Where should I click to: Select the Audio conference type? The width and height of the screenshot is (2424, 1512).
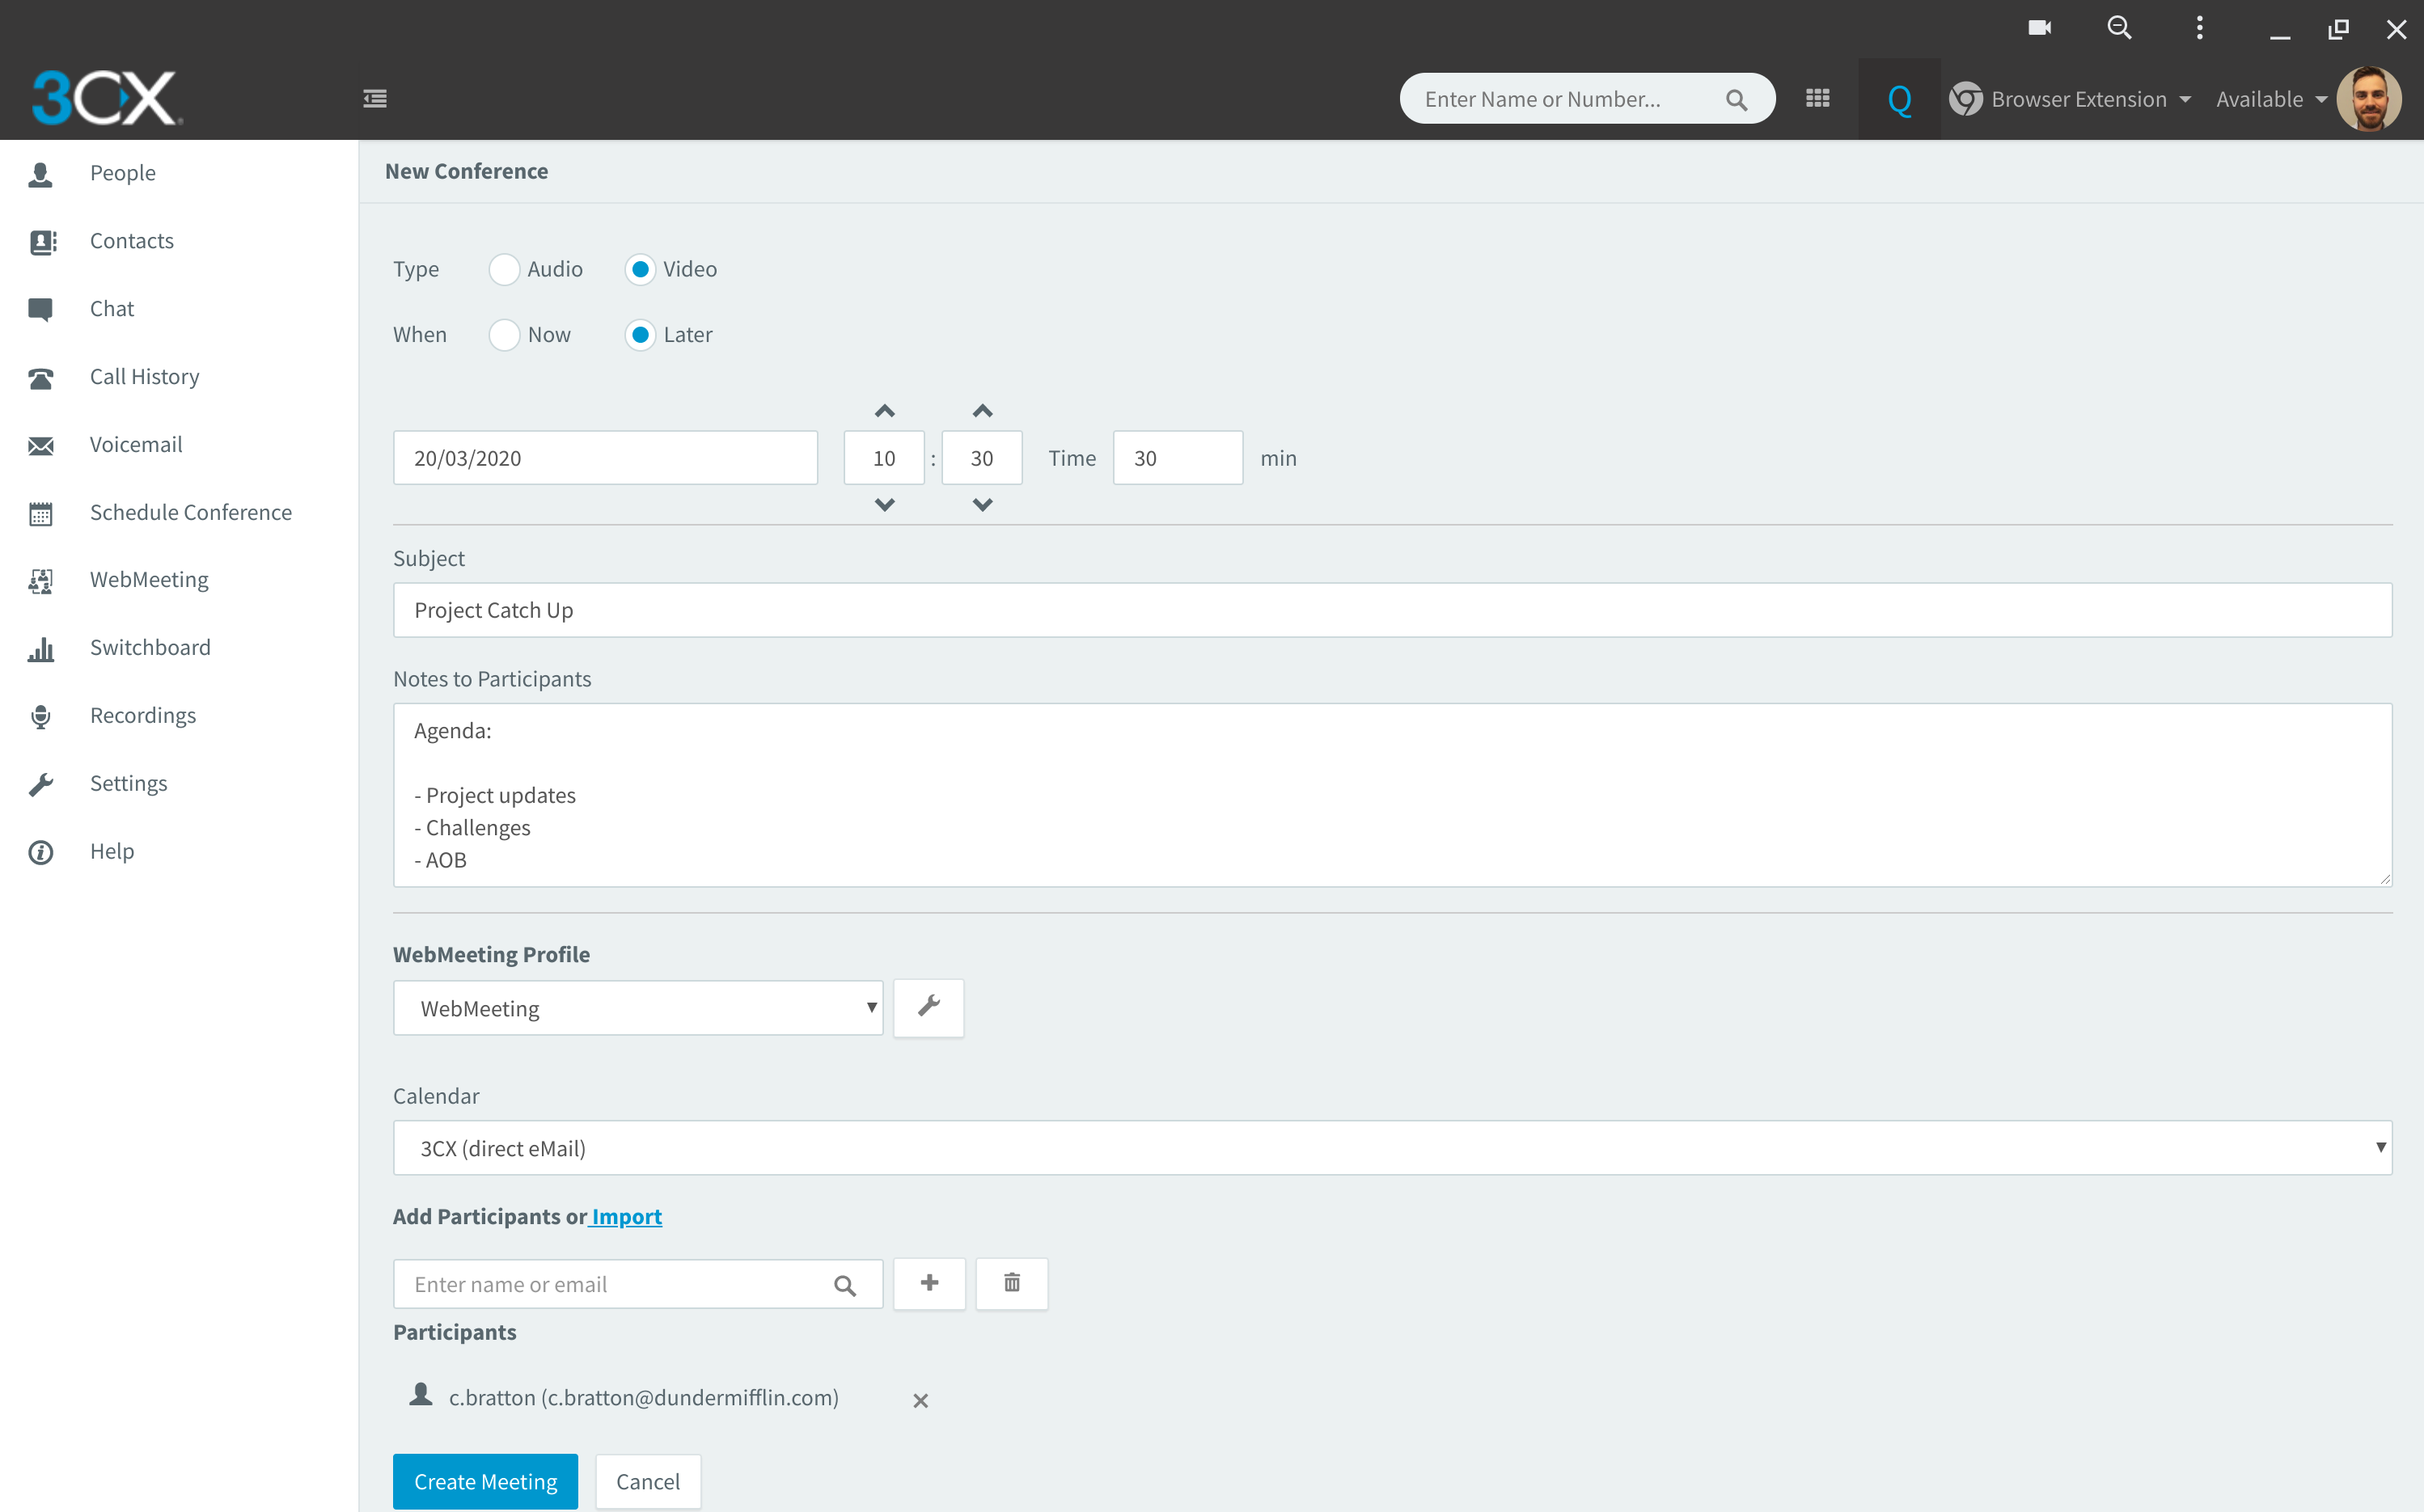coord(504,269)
